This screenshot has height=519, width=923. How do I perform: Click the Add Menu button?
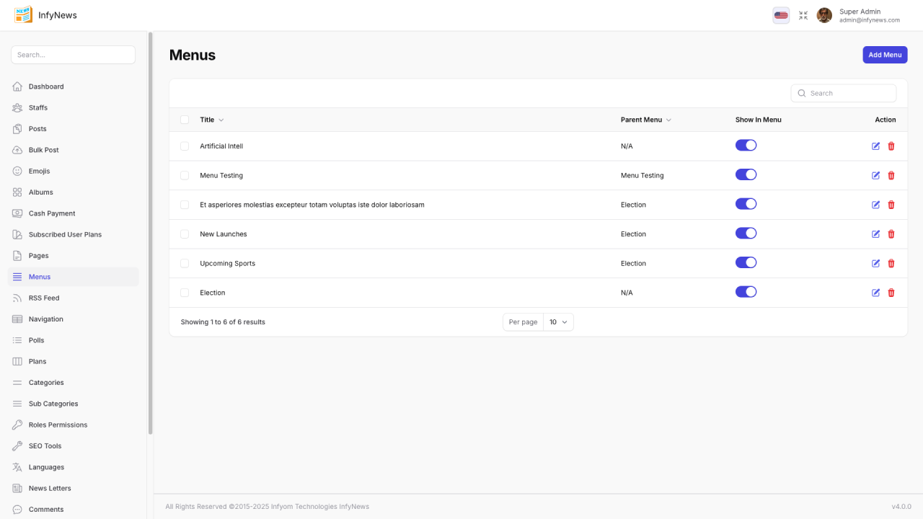pos(885,55)
